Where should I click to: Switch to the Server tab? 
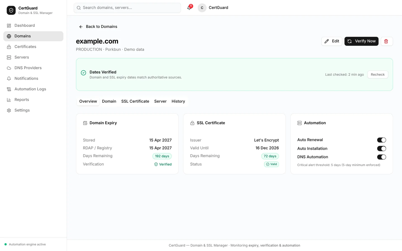pyautogui.click(x=160, y=101)
